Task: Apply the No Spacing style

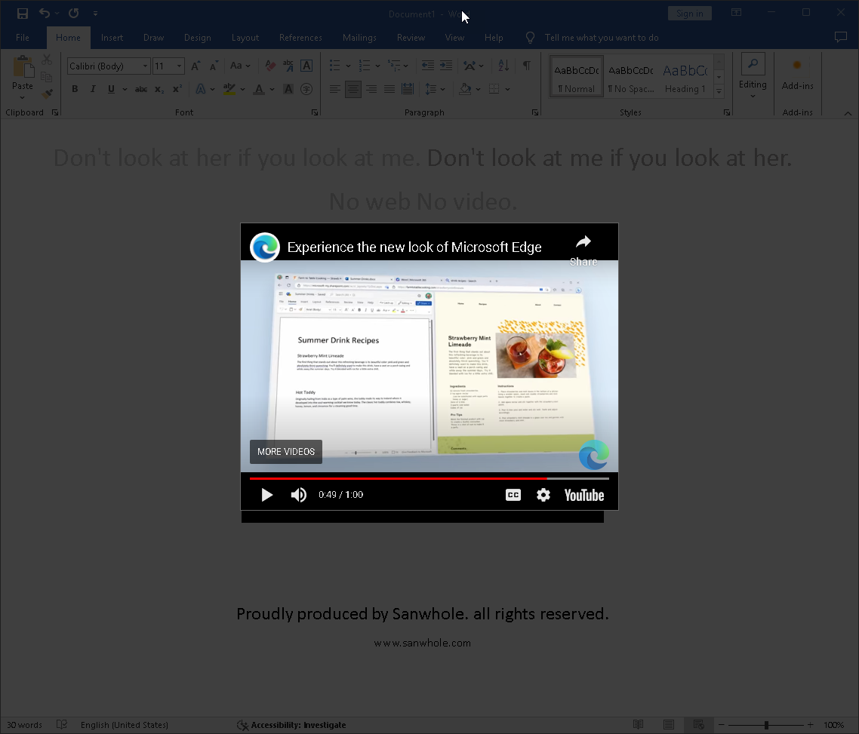Action: coord(630,77)
